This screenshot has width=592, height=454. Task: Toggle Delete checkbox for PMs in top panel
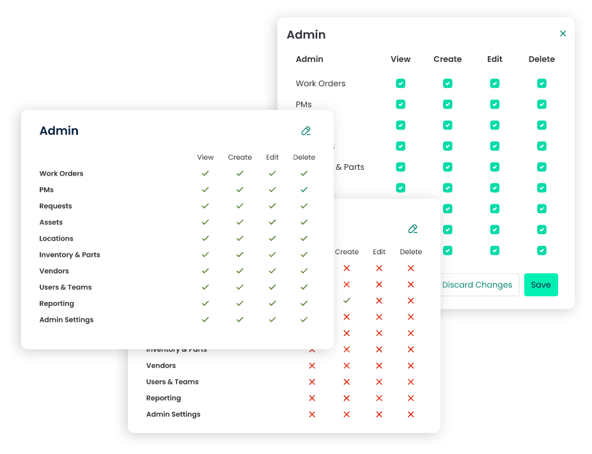pyautogui.click(x=541, y=104)
